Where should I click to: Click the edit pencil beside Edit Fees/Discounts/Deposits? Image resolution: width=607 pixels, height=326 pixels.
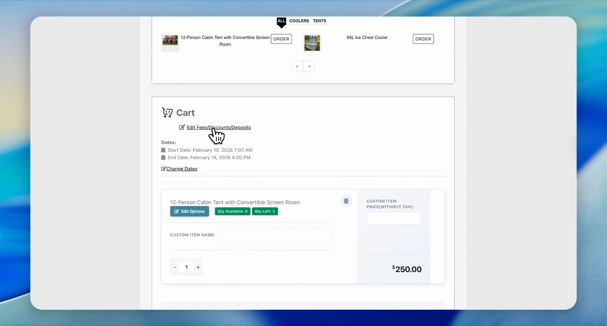(182, 127)
